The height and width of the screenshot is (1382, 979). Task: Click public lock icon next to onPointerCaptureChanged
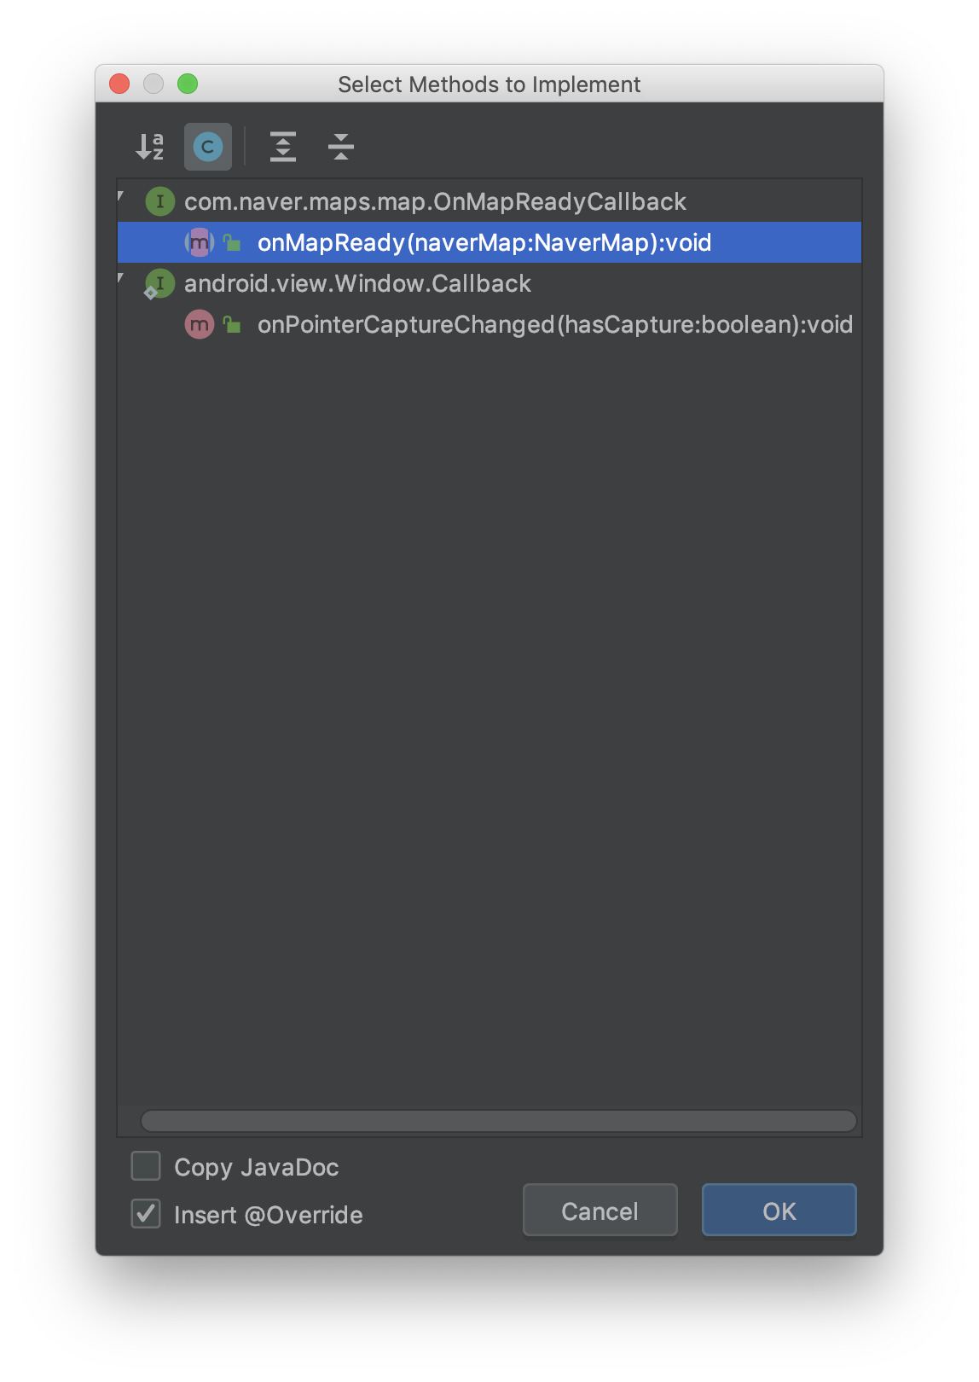(x=232, y=324)
